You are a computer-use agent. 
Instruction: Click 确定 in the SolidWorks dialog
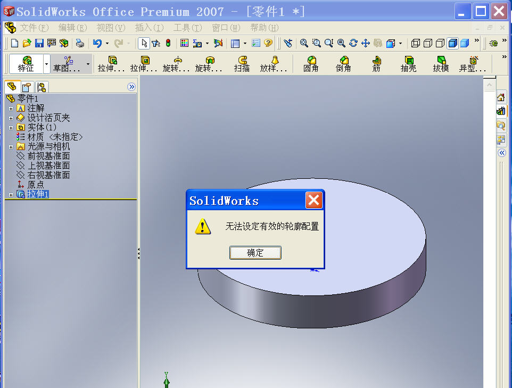click(x=255, y=253)
